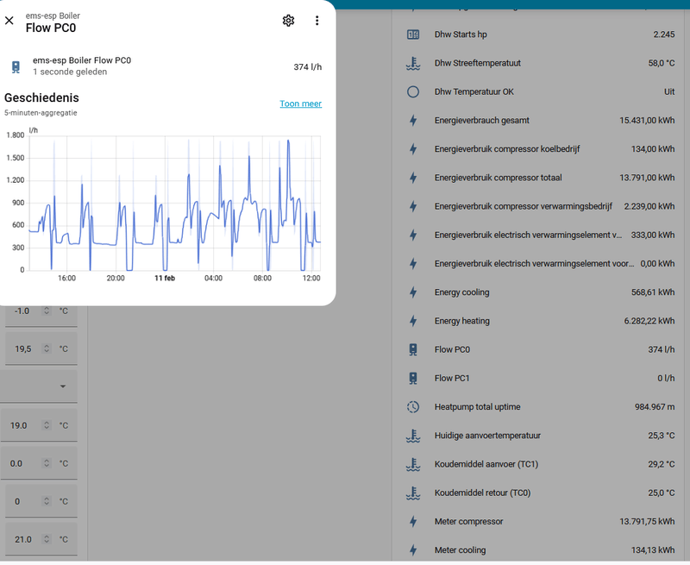Click the 21.0 °C number field

click(41, 539)
